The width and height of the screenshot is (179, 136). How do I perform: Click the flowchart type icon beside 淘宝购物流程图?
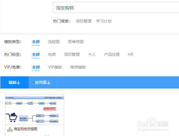tap(10, 129)
